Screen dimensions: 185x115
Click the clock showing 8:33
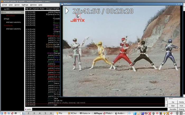point(179,113)
